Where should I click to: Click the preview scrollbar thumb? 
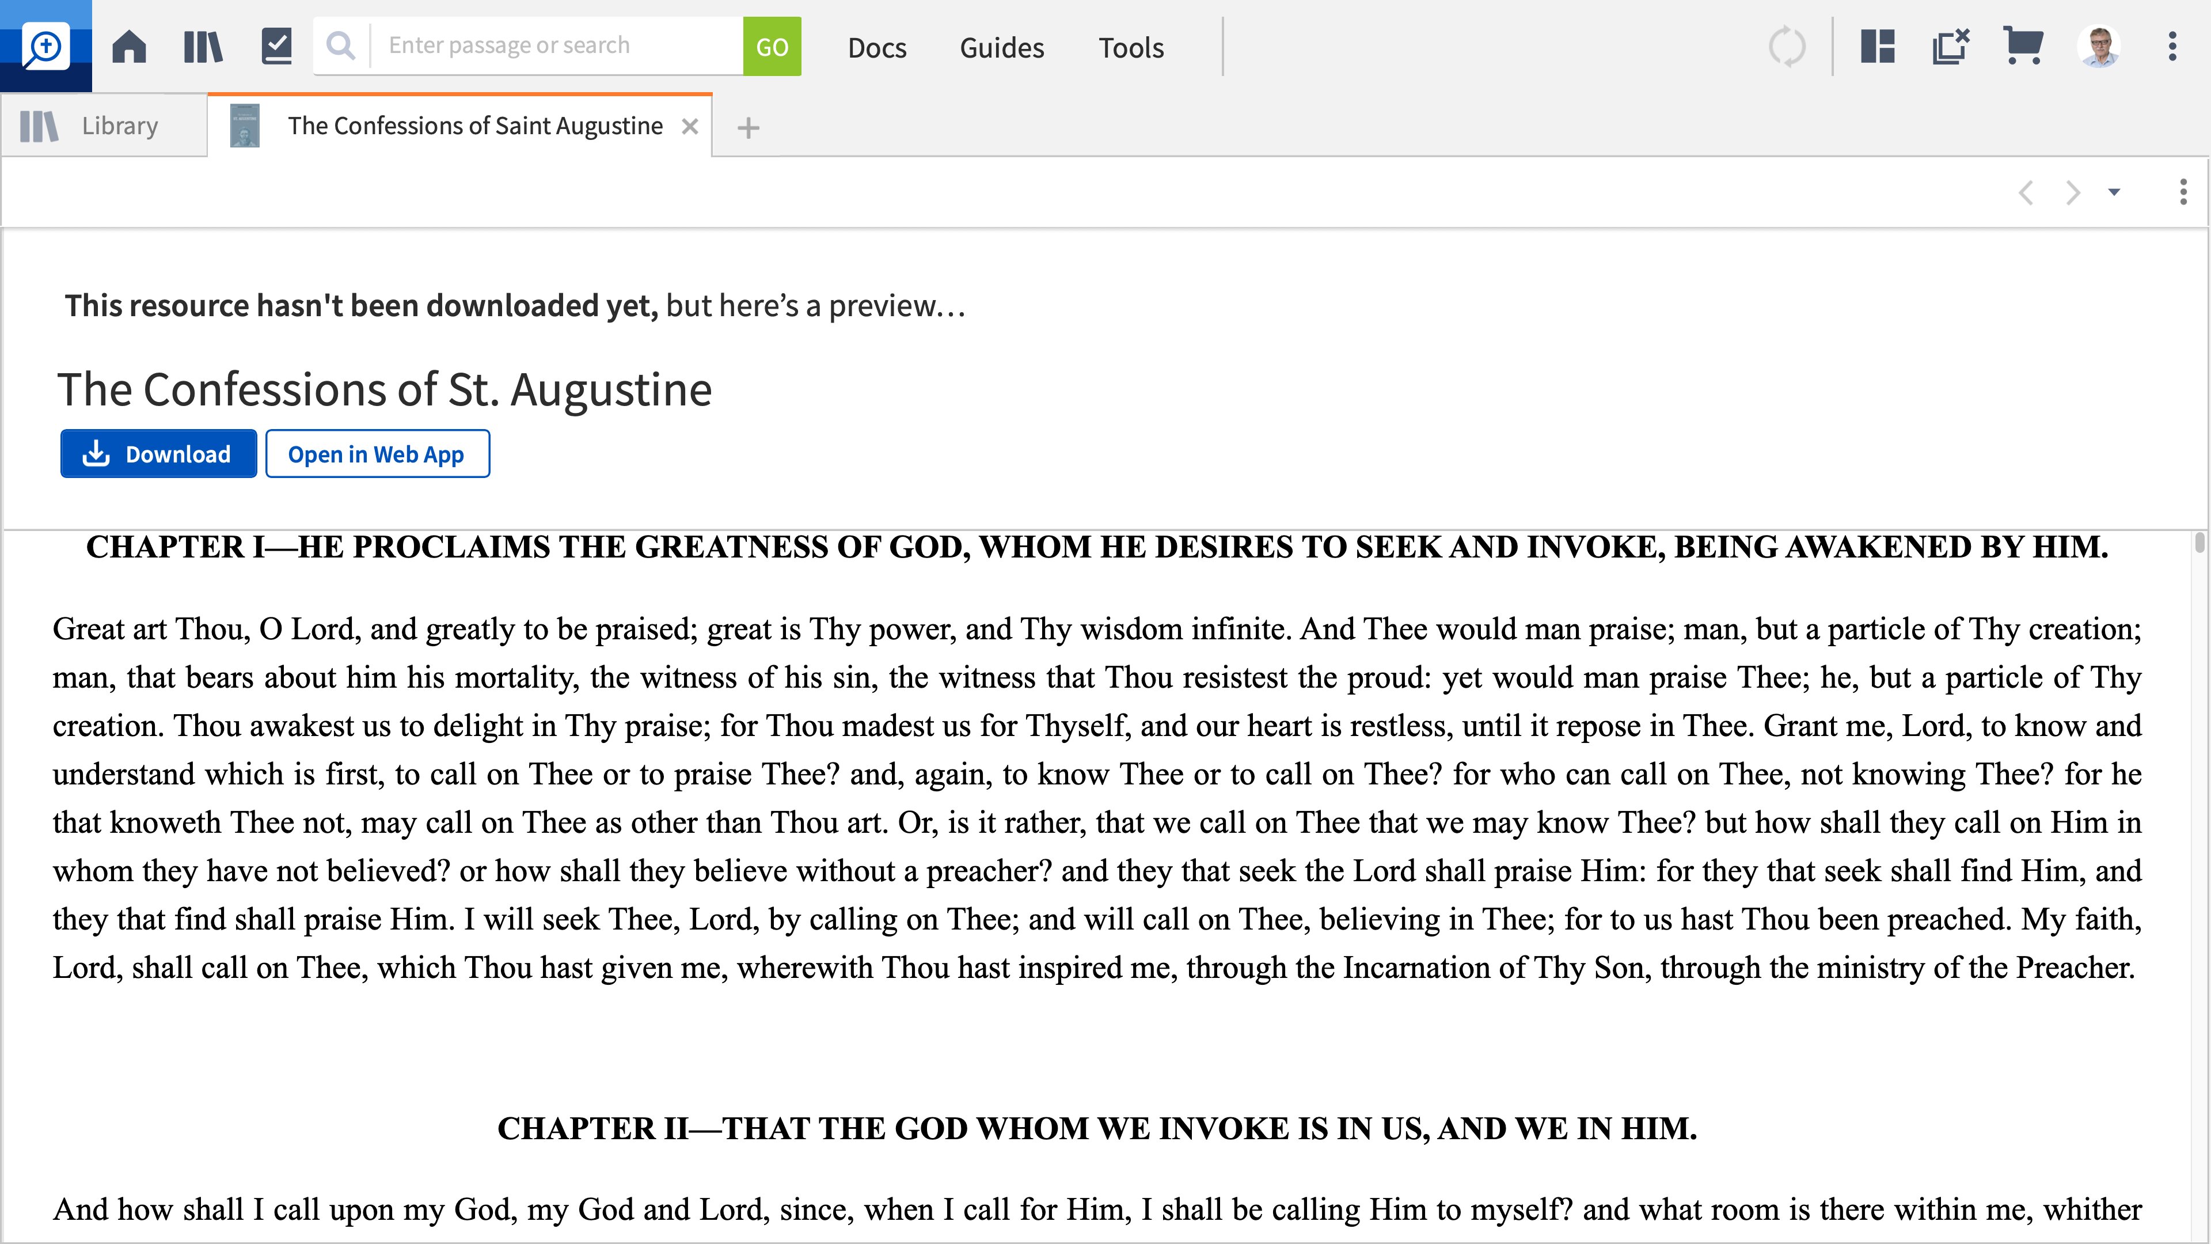[2199, 543]
